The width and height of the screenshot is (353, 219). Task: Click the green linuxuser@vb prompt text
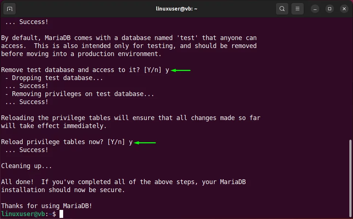pos(23,214)
